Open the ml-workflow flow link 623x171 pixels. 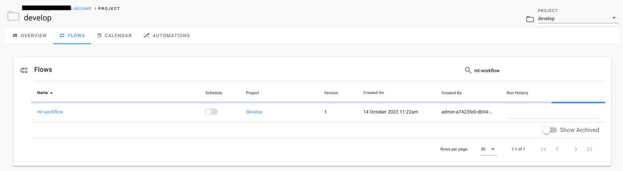pyautogui.click(x=50, y=112)
